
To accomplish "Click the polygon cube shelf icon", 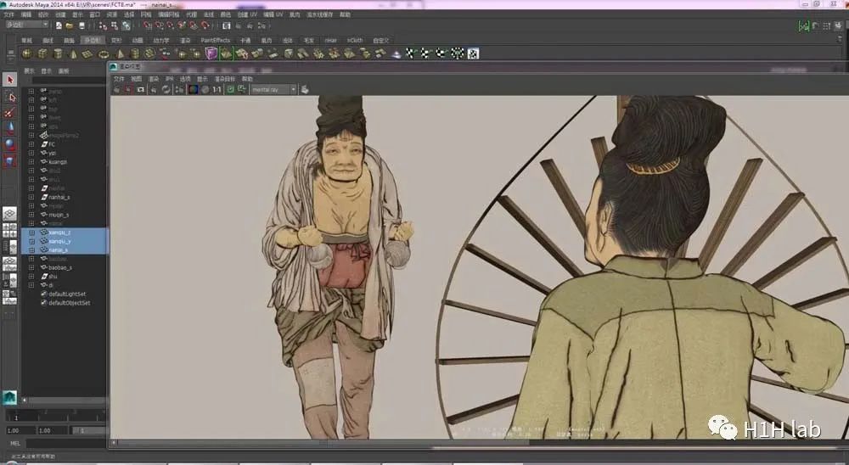I will click(x=42, y=53).
